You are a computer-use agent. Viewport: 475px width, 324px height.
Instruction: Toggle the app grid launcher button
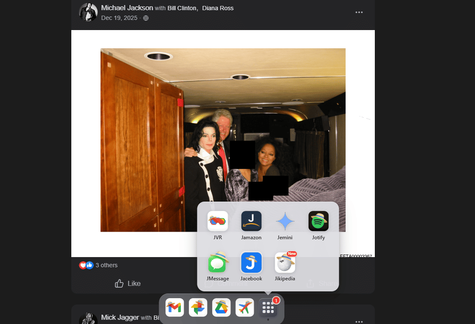(x=268, y=308)
